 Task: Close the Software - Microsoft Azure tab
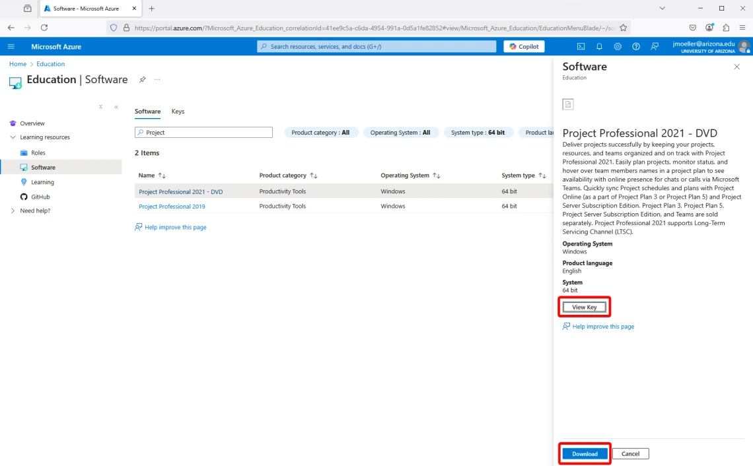pos(134,9)
